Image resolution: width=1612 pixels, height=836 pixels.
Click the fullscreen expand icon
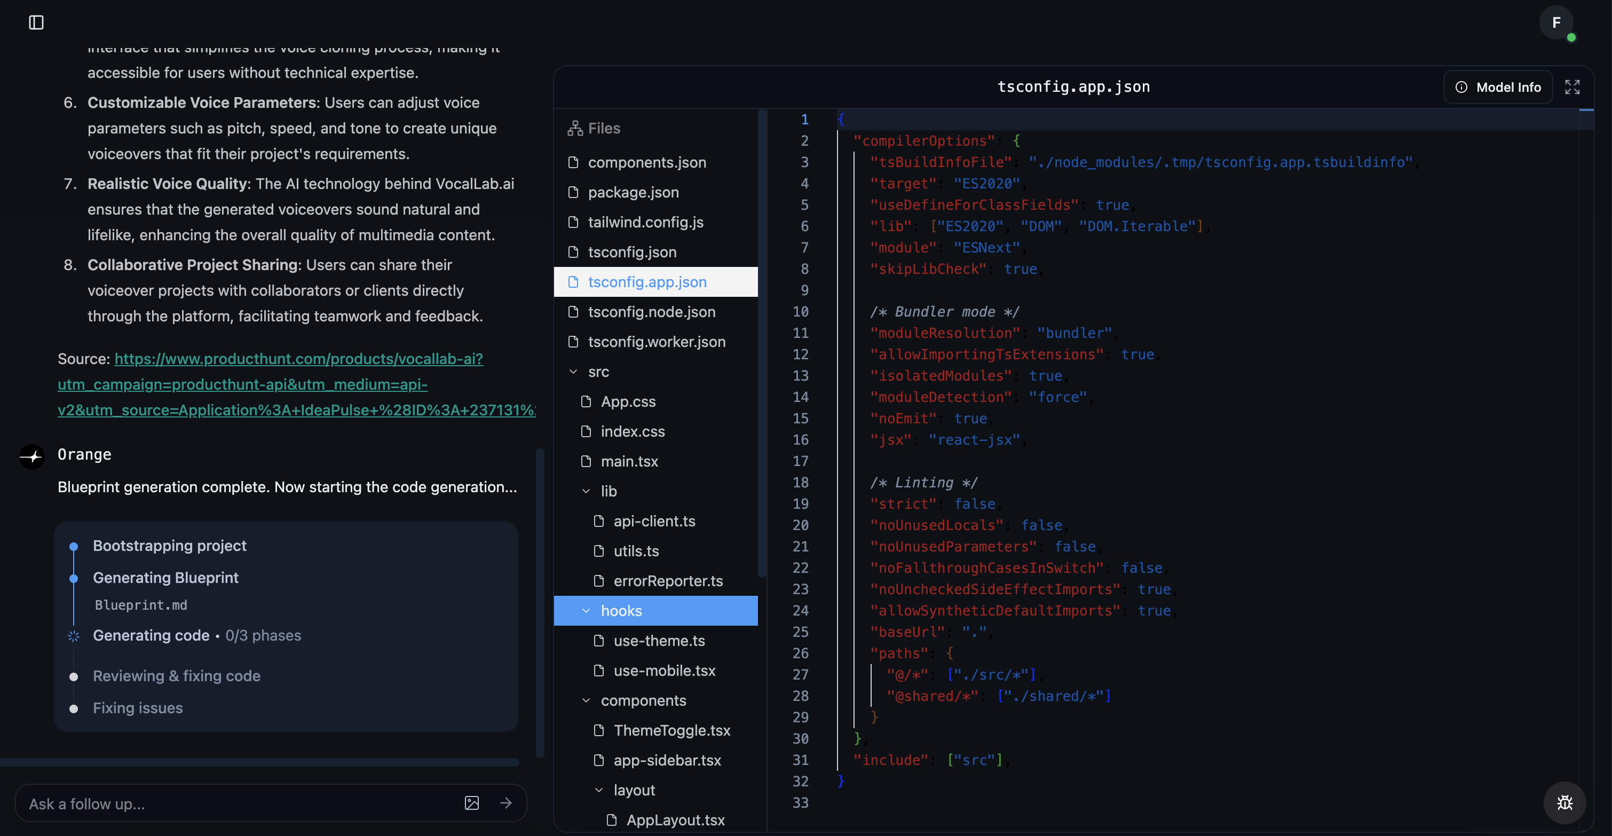(1572, 87)
